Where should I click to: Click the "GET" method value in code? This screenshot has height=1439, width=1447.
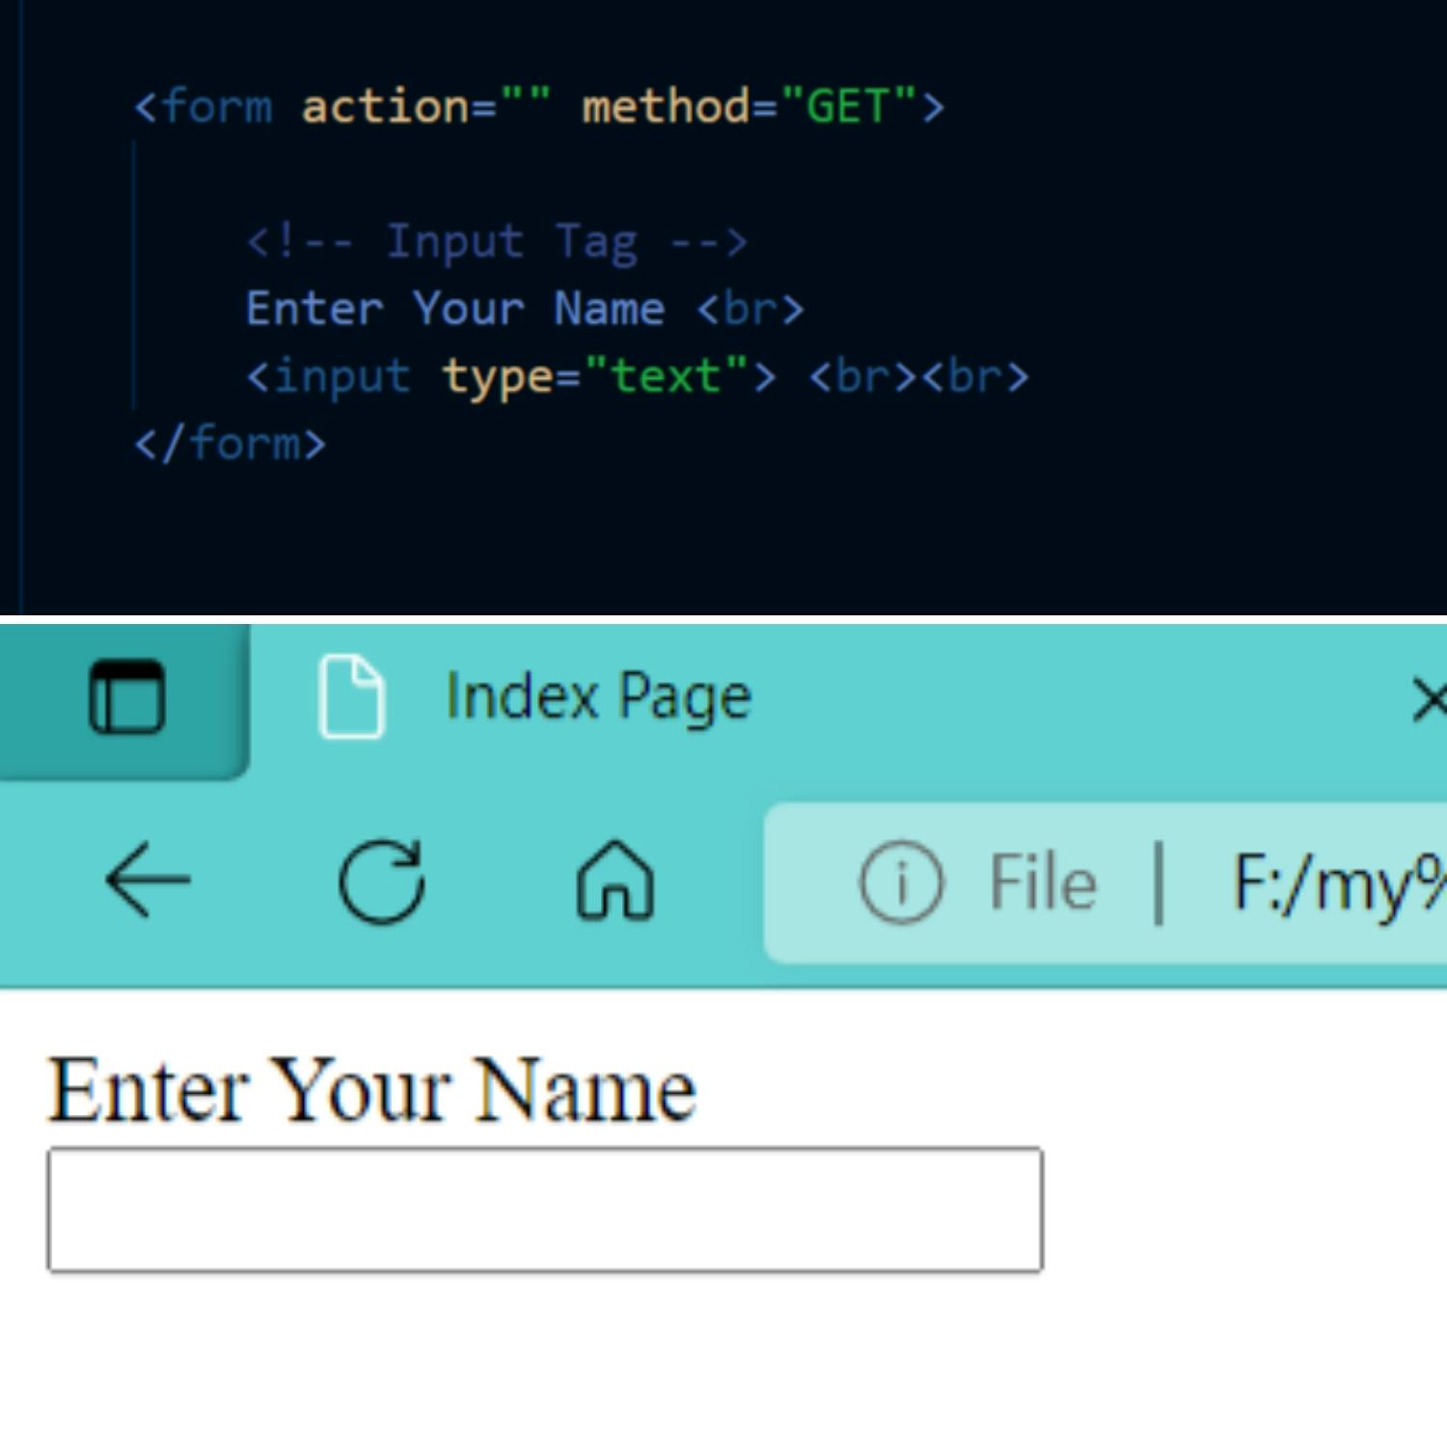pos(848,105)
